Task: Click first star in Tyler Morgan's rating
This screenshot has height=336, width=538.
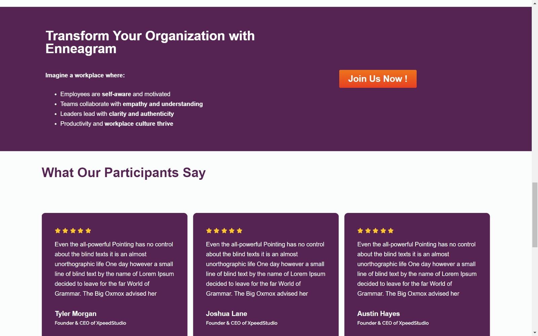Action: [58, 231]
